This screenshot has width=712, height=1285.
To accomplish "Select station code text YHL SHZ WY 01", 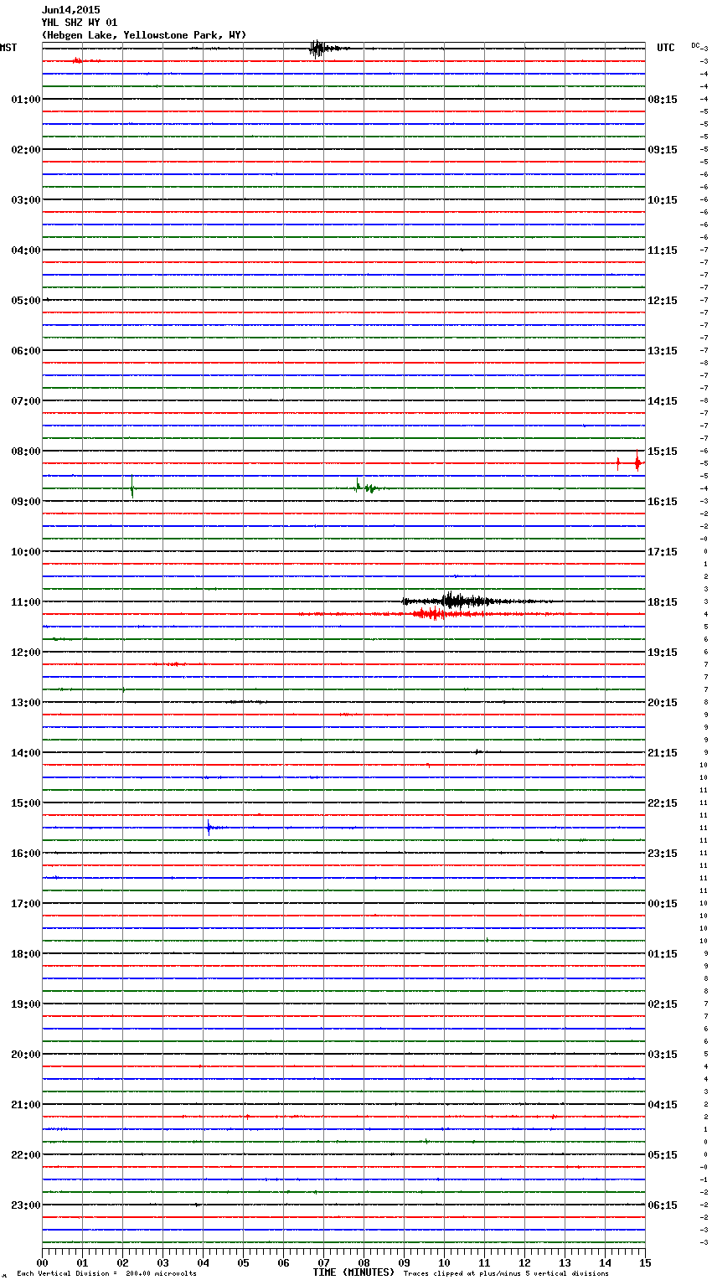I will click(x=80, y=23).
